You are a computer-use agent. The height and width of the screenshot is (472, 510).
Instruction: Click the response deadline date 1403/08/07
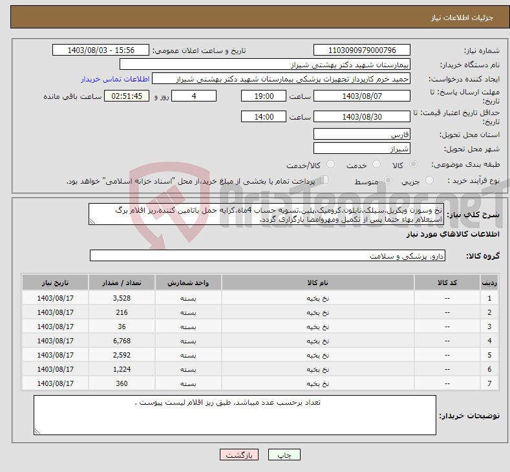[x=362, y=96]
